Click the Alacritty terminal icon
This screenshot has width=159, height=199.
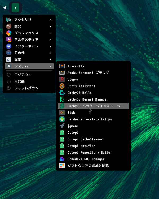click(x=62, y=66)
